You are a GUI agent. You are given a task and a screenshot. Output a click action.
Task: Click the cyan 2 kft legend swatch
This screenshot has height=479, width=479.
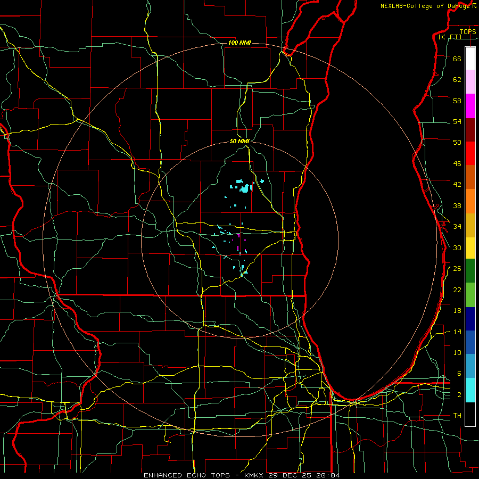[470, 390]
